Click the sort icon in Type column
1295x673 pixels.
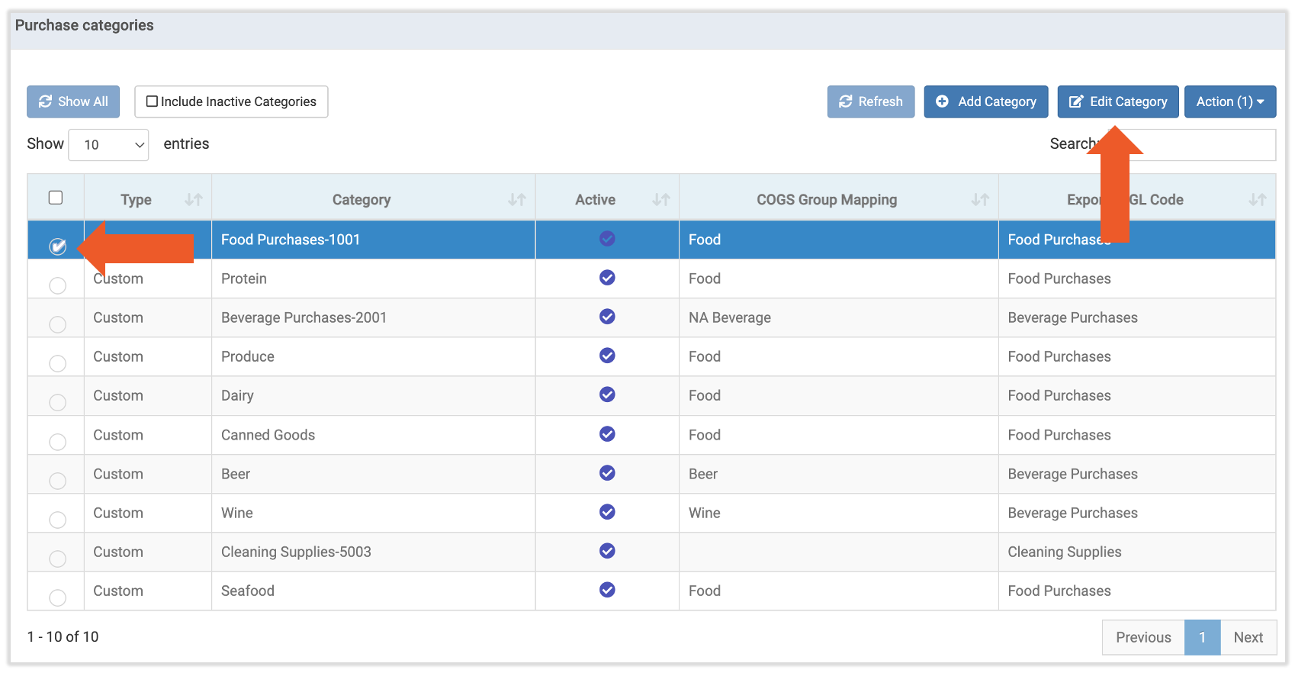click(x=193, y=200)
